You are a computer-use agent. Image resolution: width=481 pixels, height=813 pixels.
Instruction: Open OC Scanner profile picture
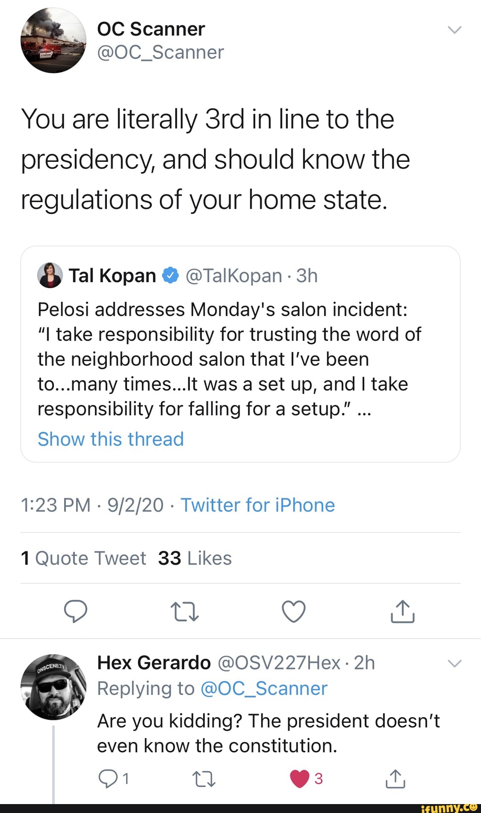(x=53, y=40)
